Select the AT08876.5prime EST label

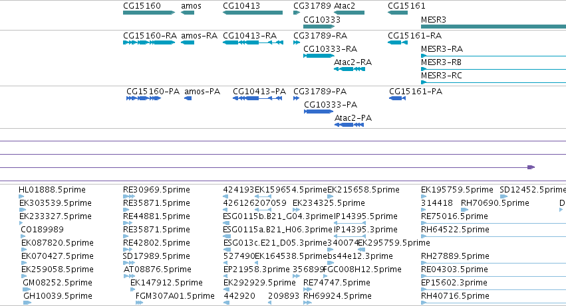click(158, 270)
